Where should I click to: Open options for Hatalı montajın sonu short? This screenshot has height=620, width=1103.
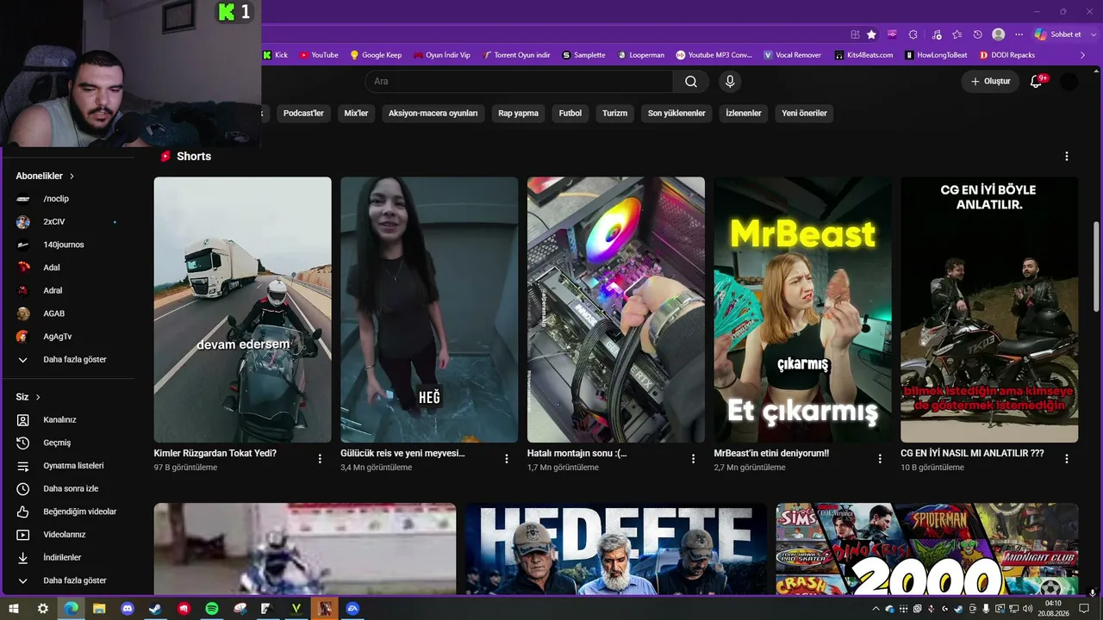point(693,459)
